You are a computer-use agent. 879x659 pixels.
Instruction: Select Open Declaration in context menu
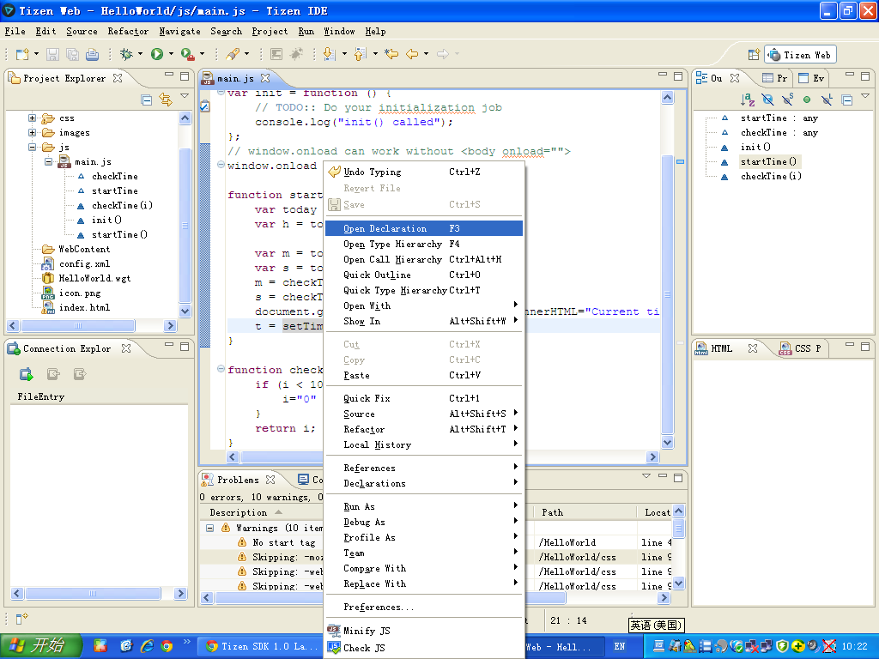pos(424,228)
